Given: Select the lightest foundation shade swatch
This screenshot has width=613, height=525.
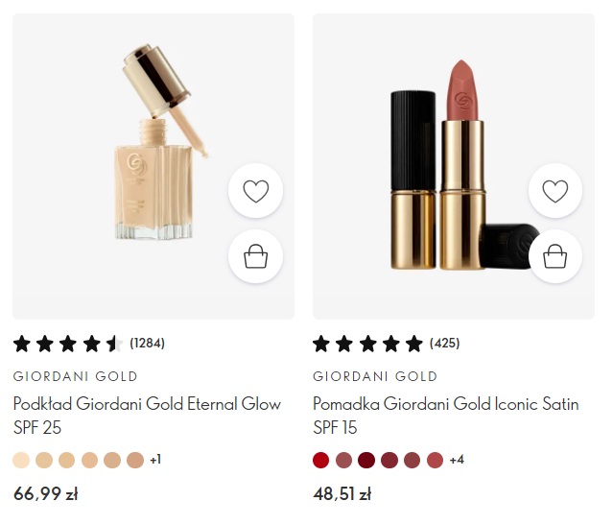Looking at the screenshot, I should coord(21,460).
